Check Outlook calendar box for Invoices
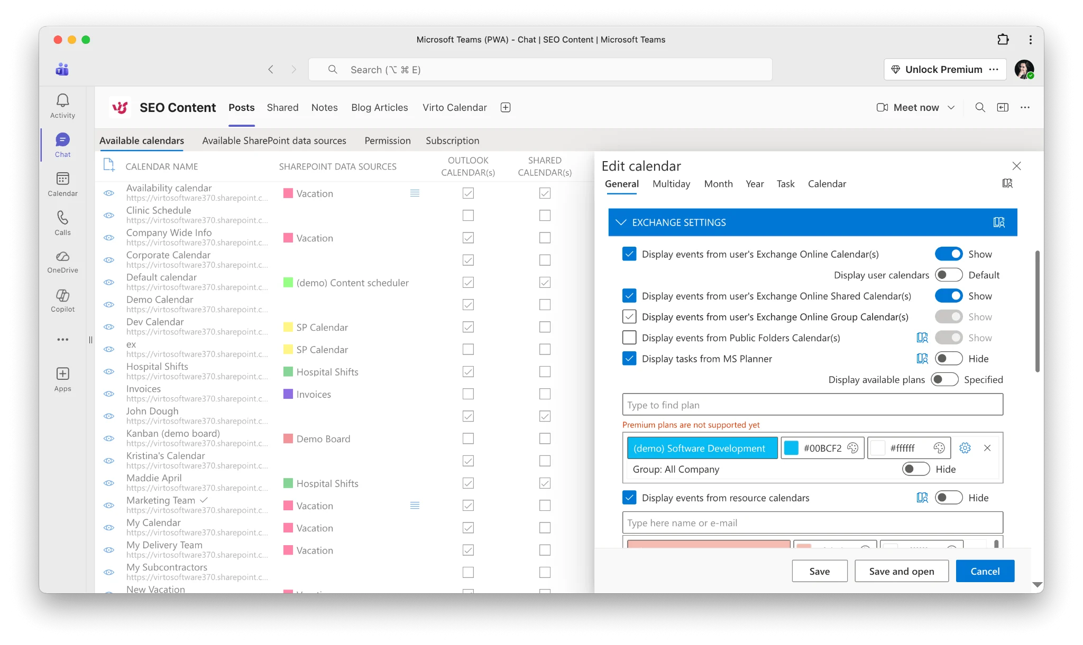This screenshot has height=645, width=1083. pyautogui.click(x=468, y=394)
